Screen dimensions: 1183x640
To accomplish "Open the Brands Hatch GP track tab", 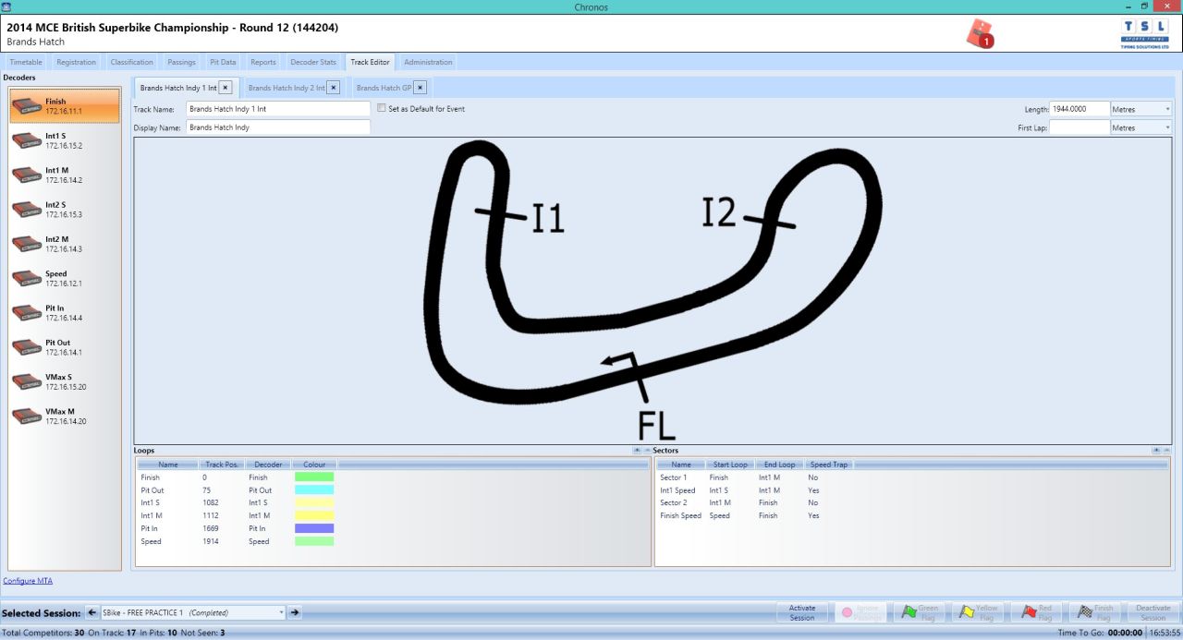I will [x=383, y=87].
